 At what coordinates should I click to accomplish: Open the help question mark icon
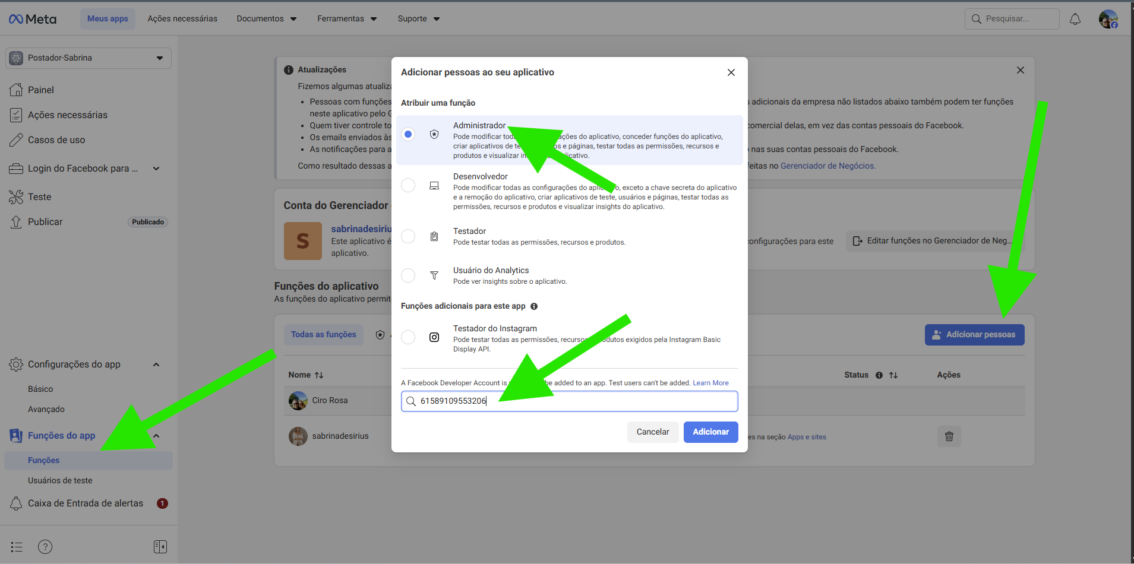(x=45, y=547)
